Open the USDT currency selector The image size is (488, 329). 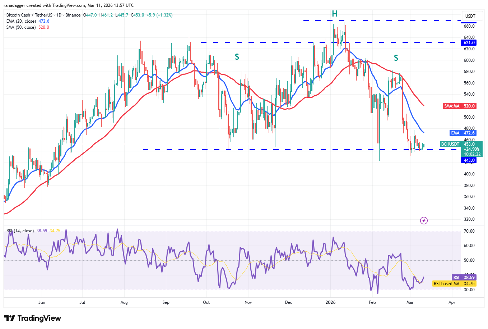(470, 16)
